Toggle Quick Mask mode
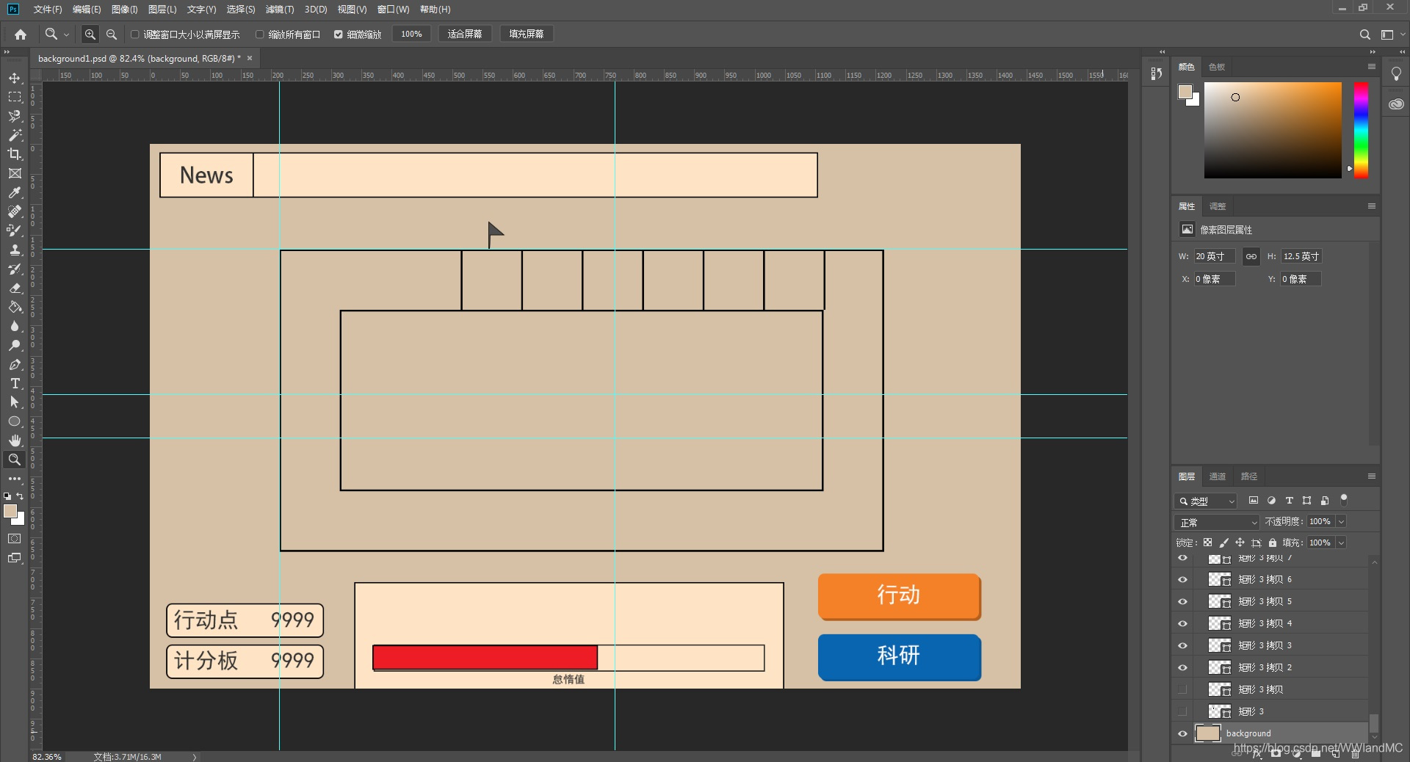 tap(15, 539)
